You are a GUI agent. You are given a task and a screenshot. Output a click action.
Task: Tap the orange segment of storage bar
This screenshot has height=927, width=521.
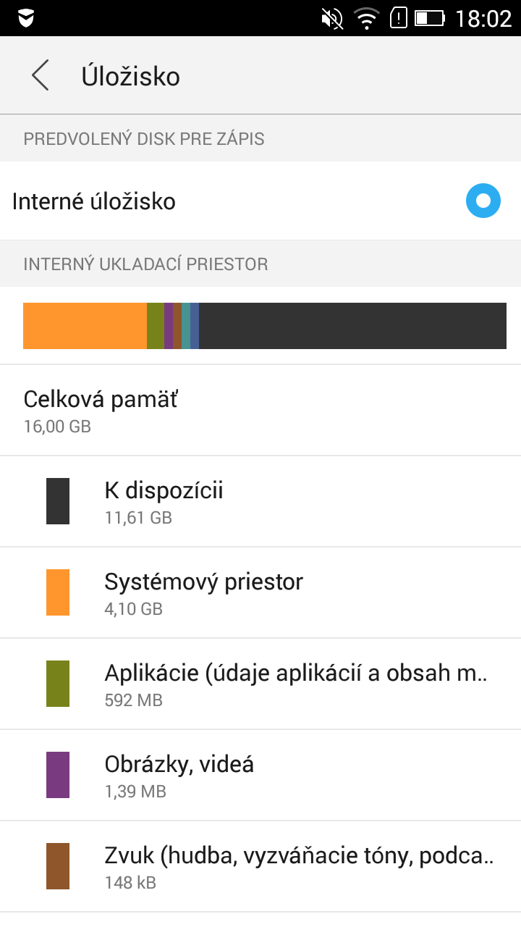pos(85,326)
